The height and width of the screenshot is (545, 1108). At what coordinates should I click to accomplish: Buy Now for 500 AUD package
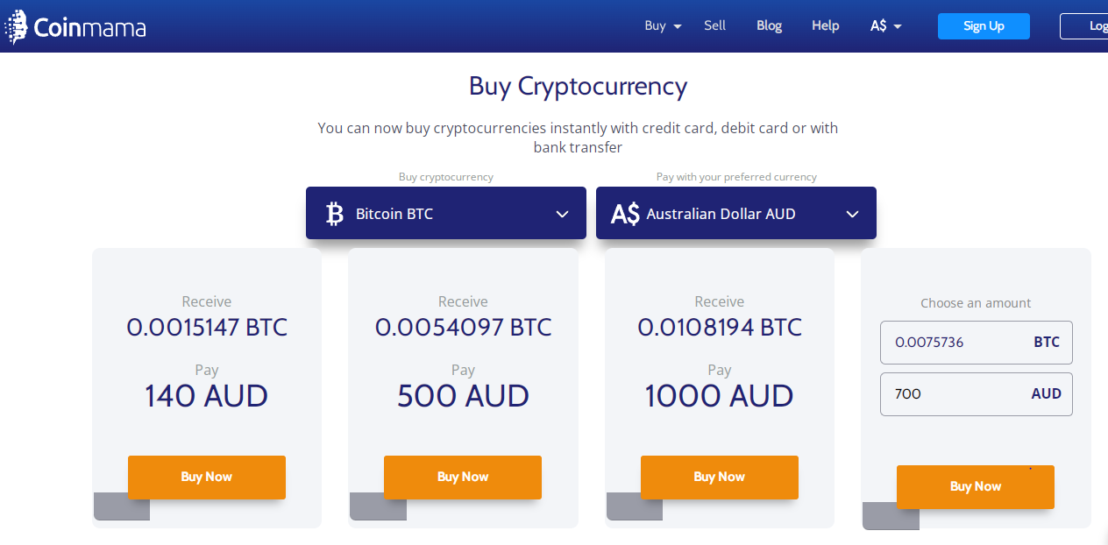463,477
